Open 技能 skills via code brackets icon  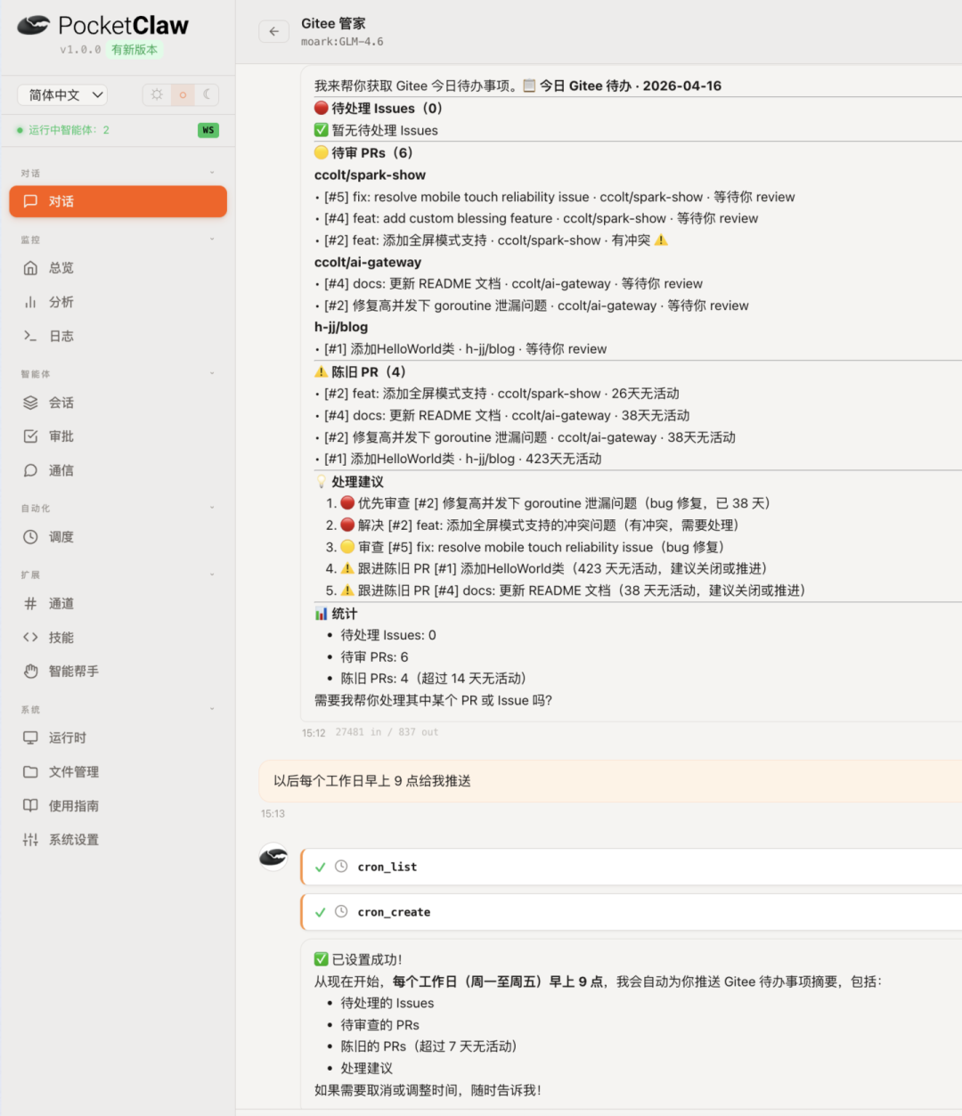[x=30, y=638]
